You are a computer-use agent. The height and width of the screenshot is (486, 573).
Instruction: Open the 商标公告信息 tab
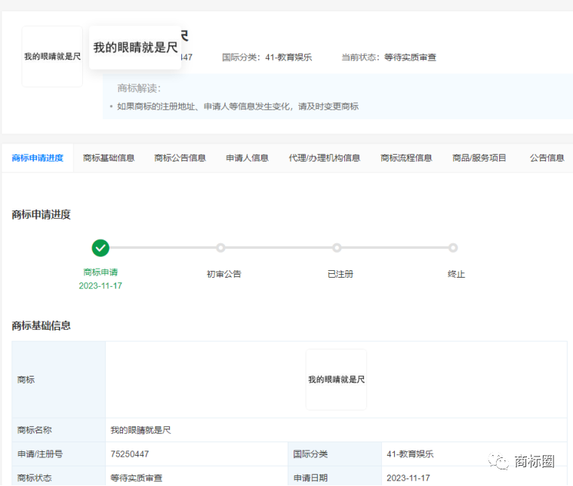pos(180,158)
